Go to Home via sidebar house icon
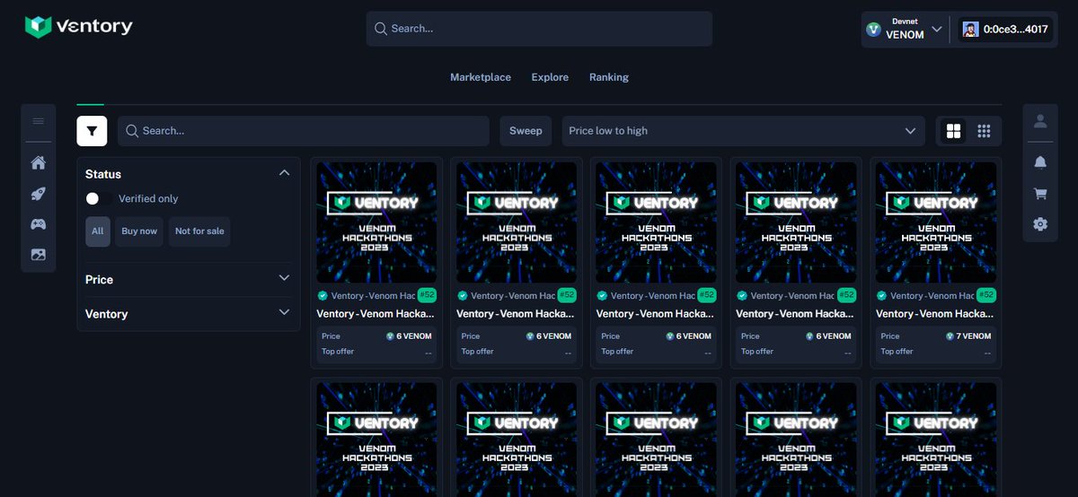The width and height of the screenshot is (1078, 497). [x=39, y=163]
